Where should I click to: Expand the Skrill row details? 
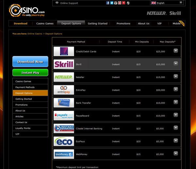tap(176, 64)
